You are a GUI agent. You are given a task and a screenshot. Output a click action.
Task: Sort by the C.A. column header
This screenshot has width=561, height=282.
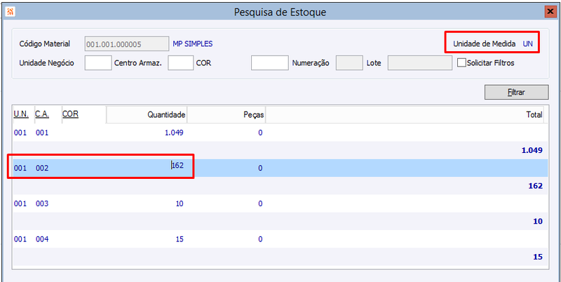click(x=42, y=114)
